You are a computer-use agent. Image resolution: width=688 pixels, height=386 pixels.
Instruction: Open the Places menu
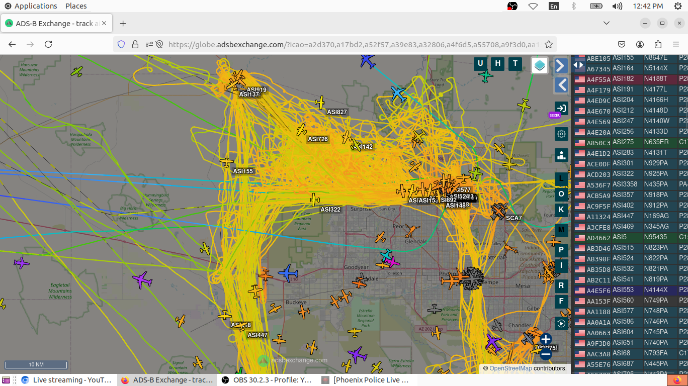click(76, 6)
